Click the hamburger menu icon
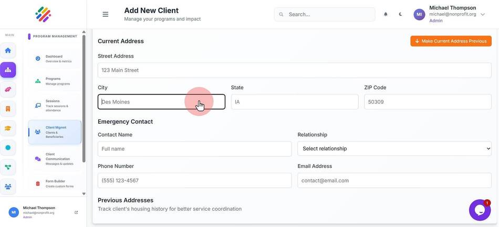The height and width of the screenshot is (227, 499). click(106, 15)
